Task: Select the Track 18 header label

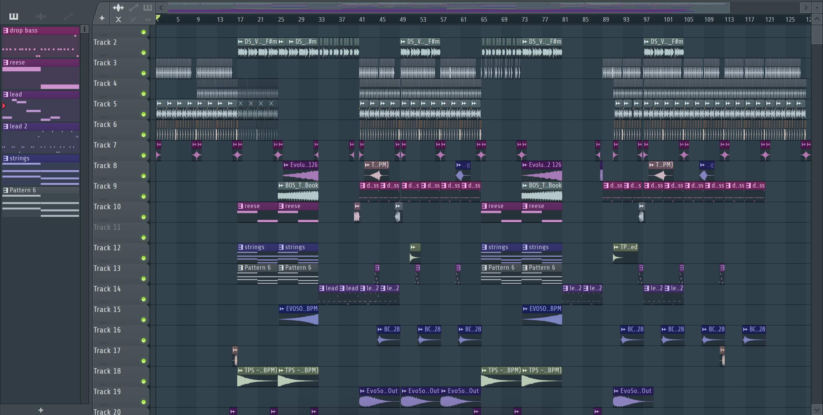Action: pyautogui.click(x=107, y=371)
